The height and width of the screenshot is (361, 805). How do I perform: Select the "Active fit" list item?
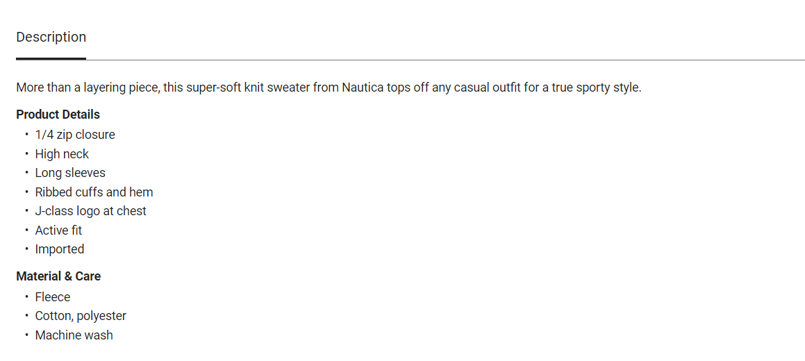tap(58, 230)
